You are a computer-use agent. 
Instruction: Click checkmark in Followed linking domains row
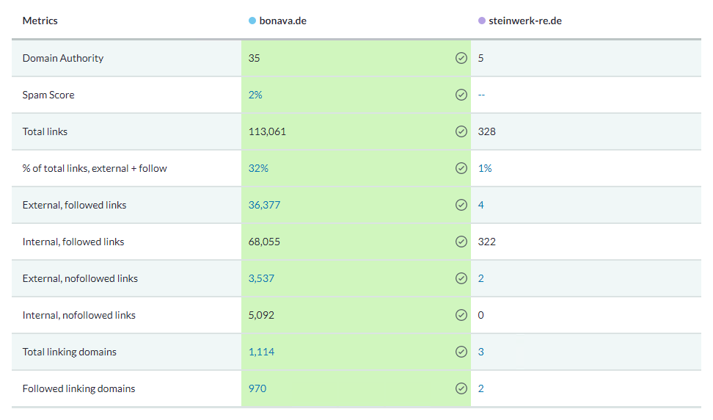(461, 388)
